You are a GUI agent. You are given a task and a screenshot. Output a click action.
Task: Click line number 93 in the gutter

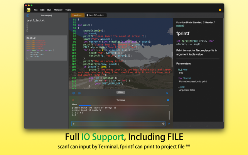(74, 25)
